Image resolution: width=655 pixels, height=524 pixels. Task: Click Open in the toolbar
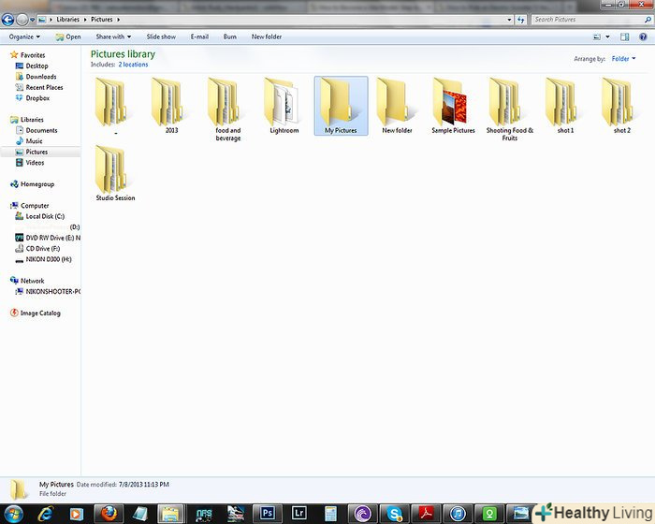[68, 36]
